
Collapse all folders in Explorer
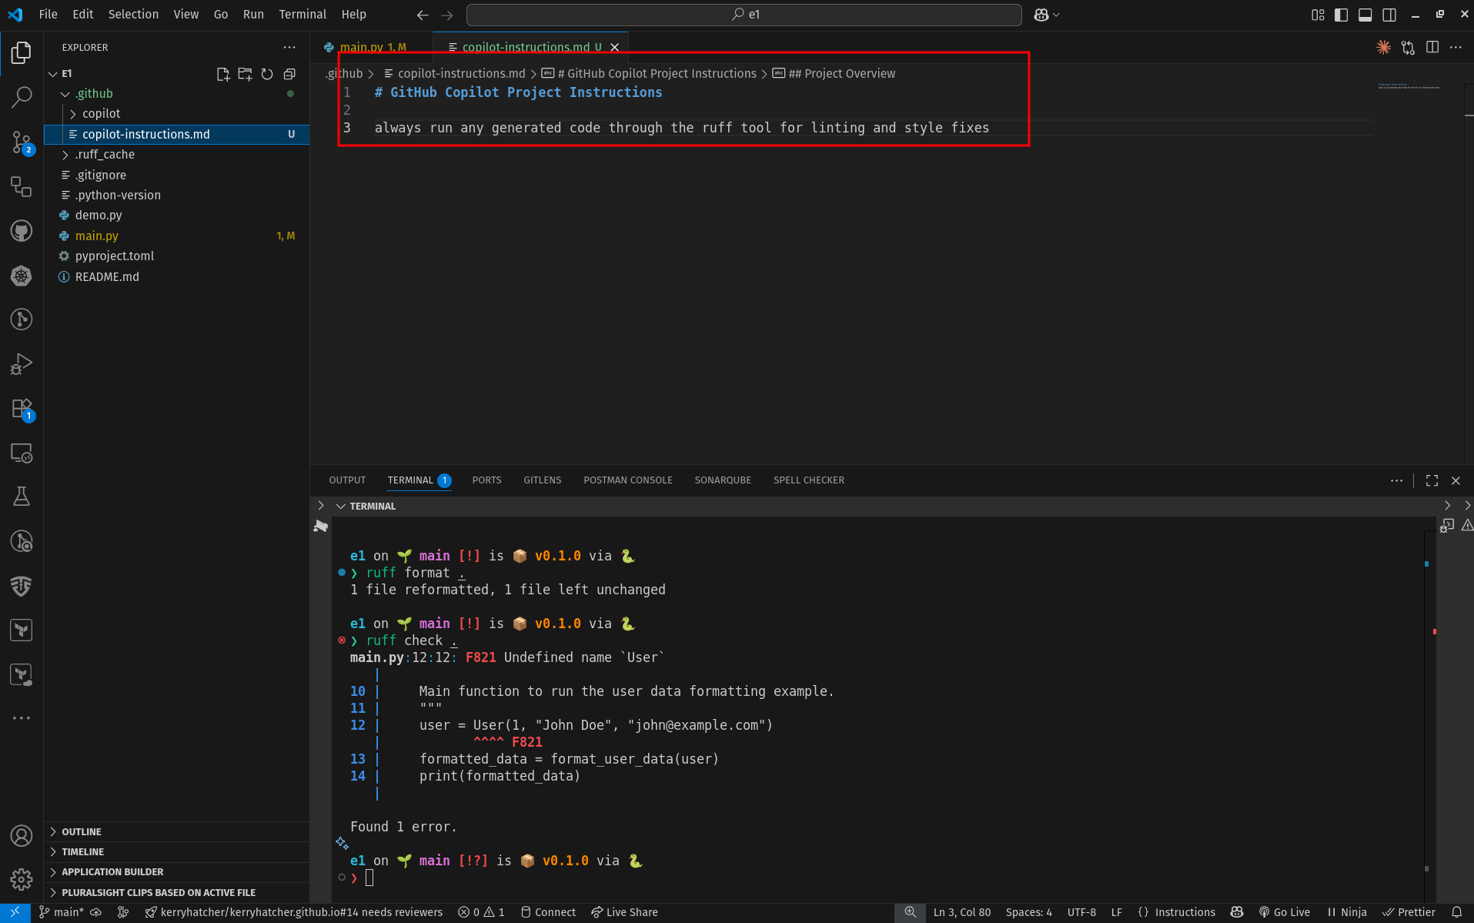click(x=289, y=74)
